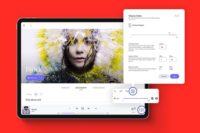This screenshot has width=200, height=133.
Task: Skip to the previous track
Action: point(77,109)
